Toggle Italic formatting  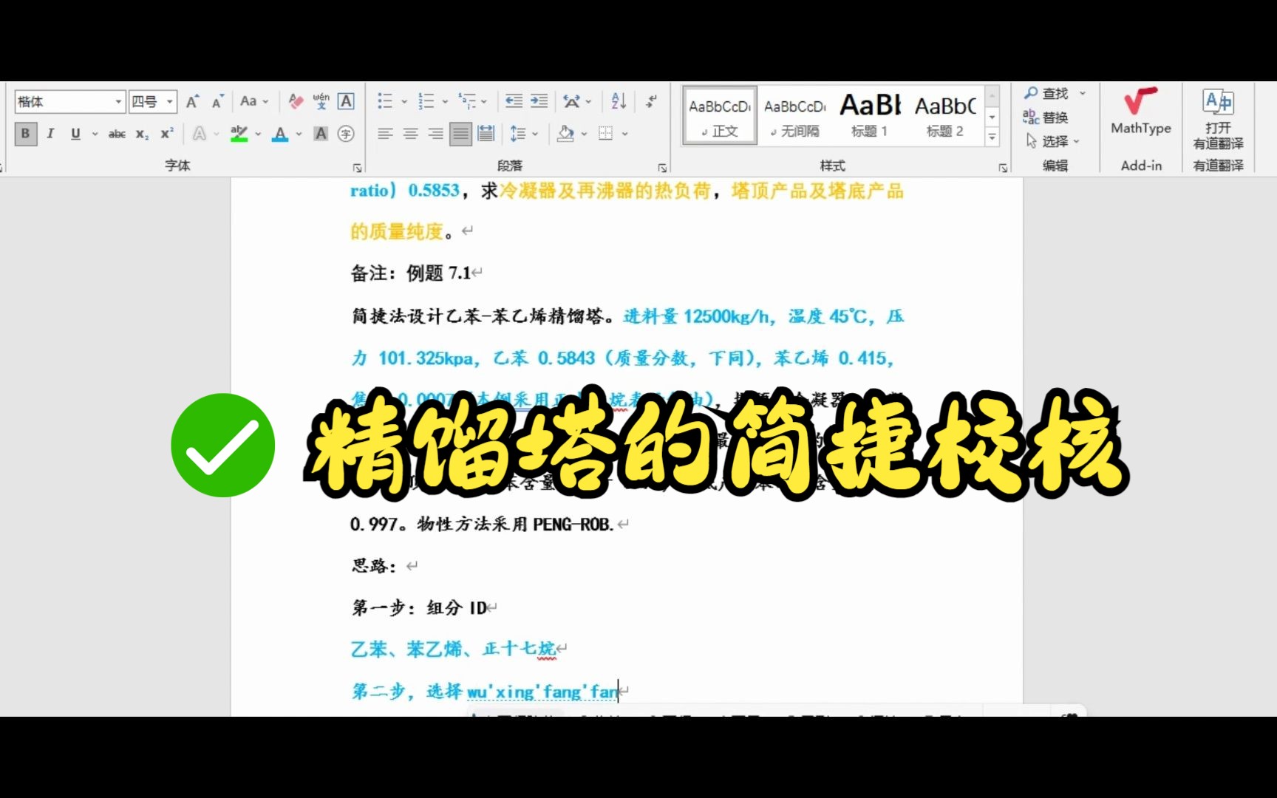pyautogui.click(x=50, y=134)
